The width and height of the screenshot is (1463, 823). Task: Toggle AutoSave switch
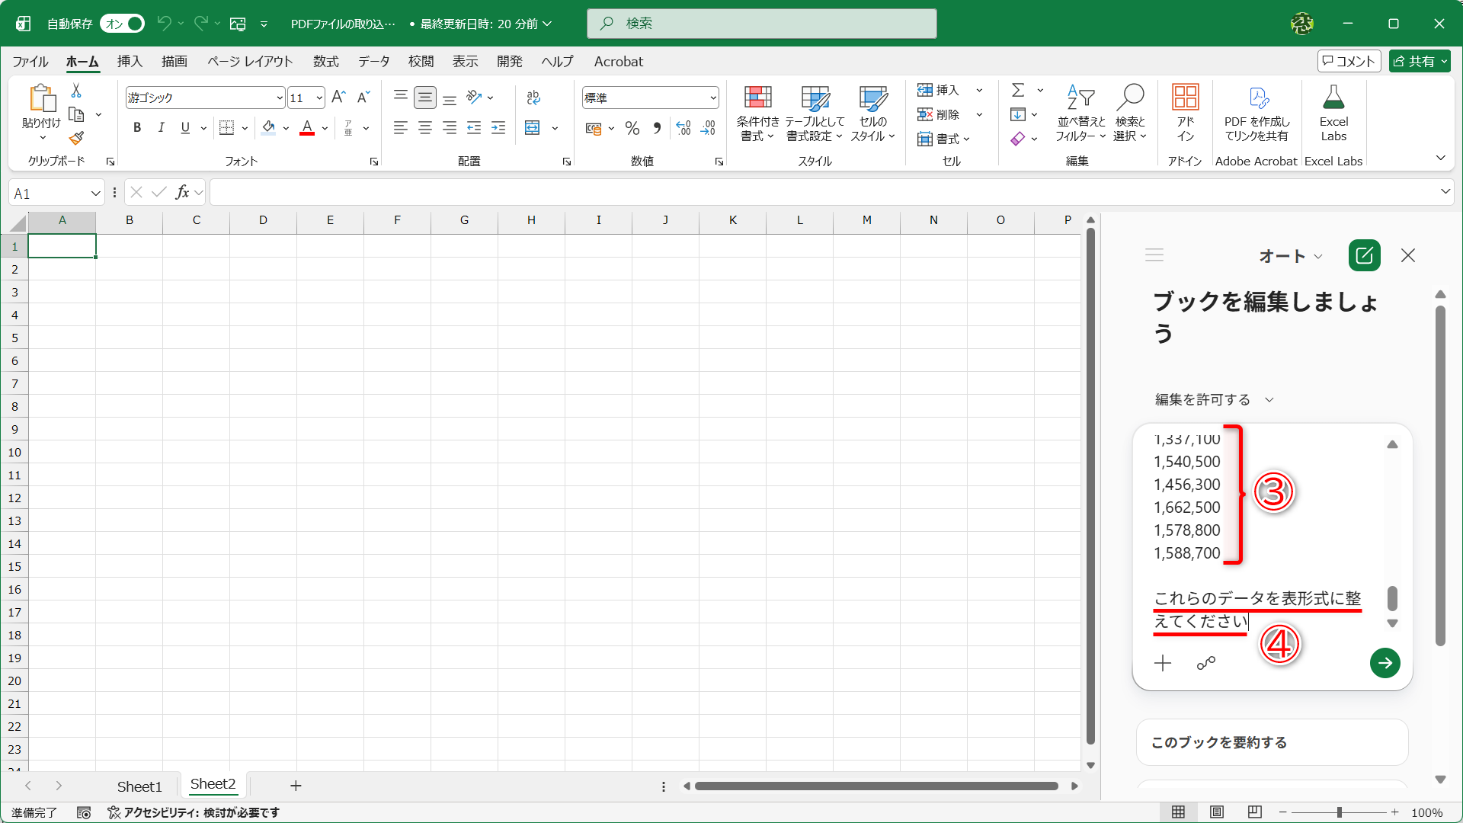123,24
